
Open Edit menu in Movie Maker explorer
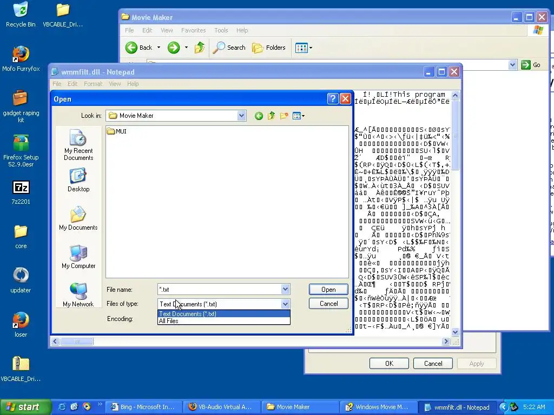coord(147,30)
